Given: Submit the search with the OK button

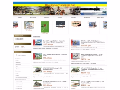Looking at the screenshot, I should (105, 12).
